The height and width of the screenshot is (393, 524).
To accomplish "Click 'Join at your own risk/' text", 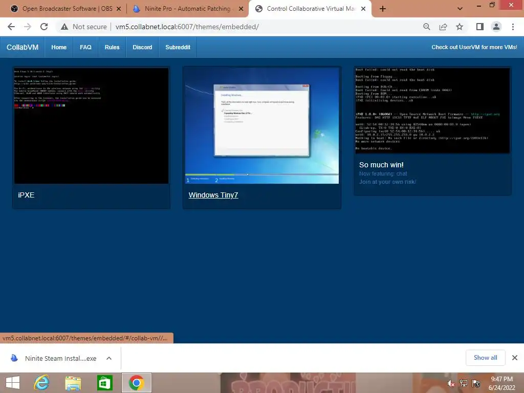I will point(387,182).
